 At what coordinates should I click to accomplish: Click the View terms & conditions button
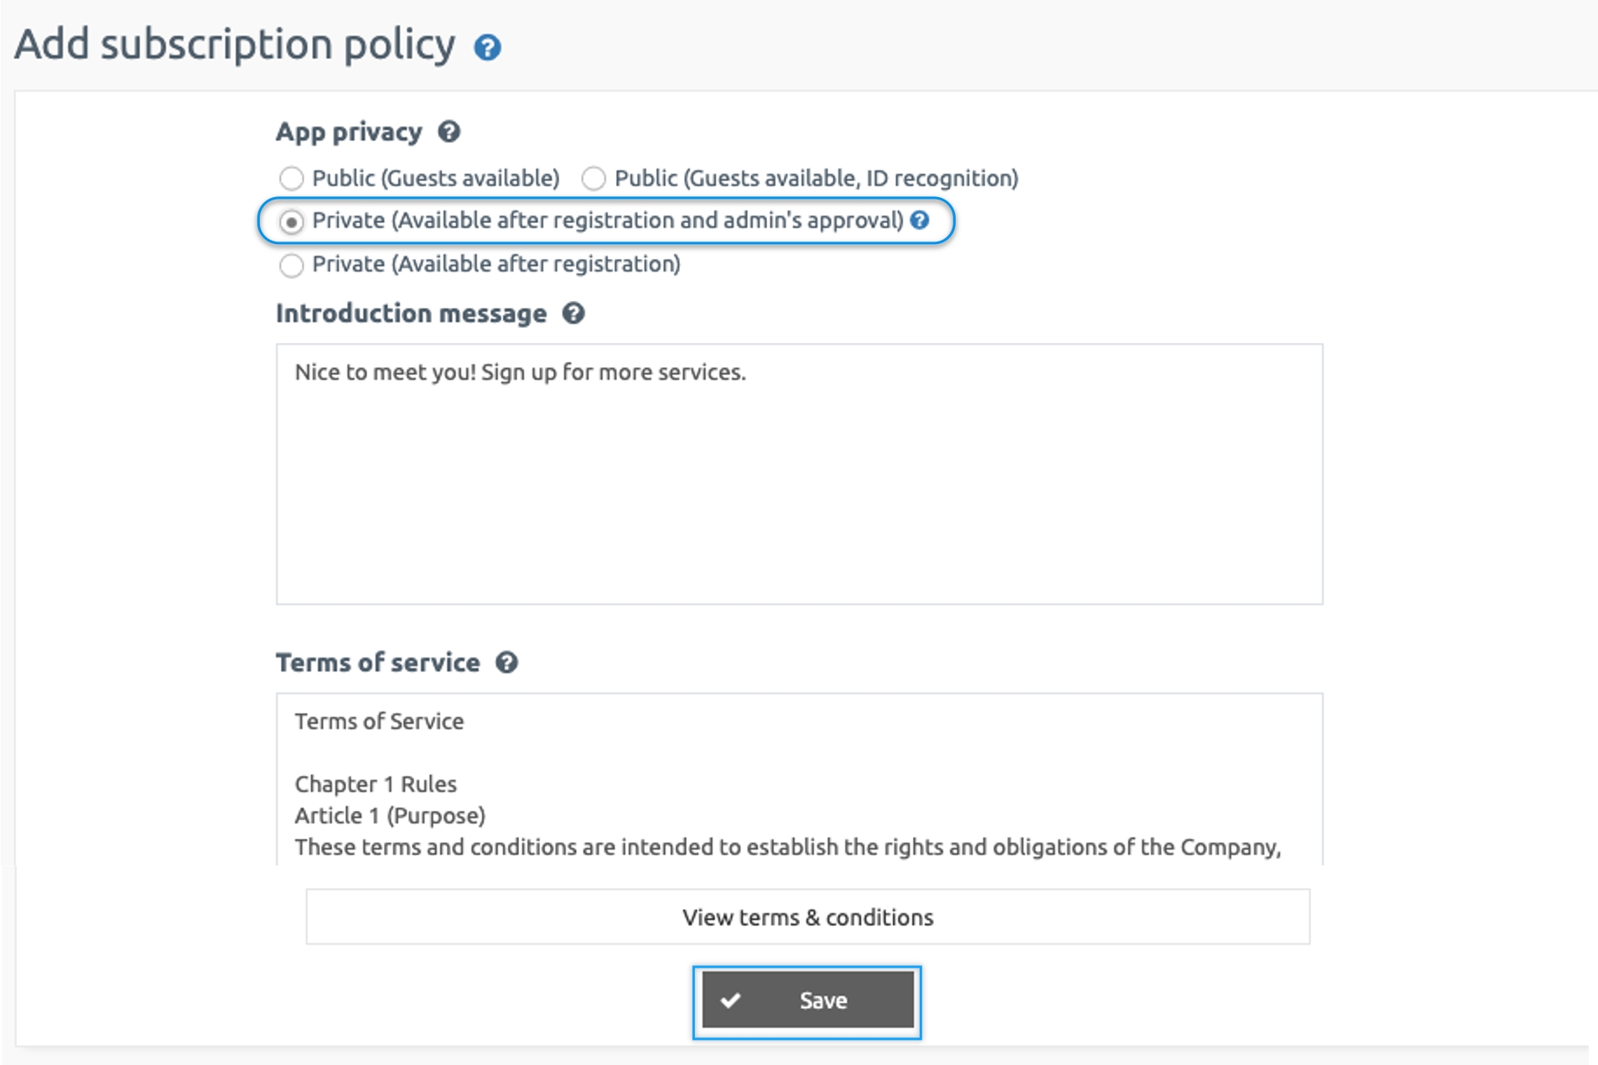[x=807, y=917]
